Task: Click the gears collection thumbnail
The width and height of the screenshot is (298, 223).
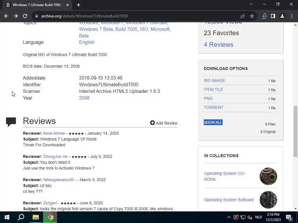Action: pos(268,176)
